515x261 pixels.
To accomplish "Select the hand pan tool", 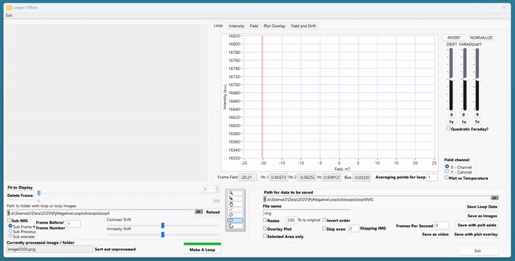I will pos(235,204).
